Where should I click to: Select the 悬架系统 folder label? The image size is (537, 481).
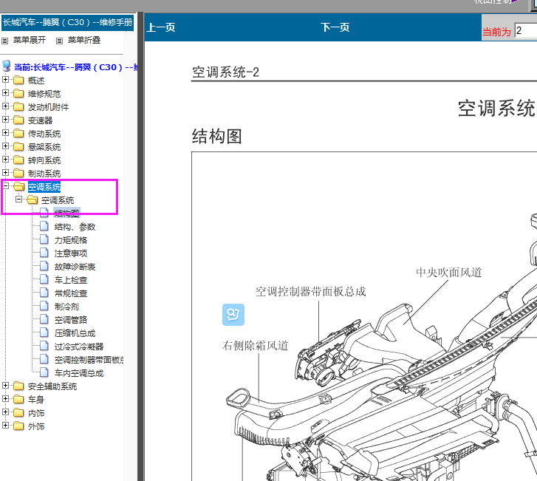tap(44, 147)
